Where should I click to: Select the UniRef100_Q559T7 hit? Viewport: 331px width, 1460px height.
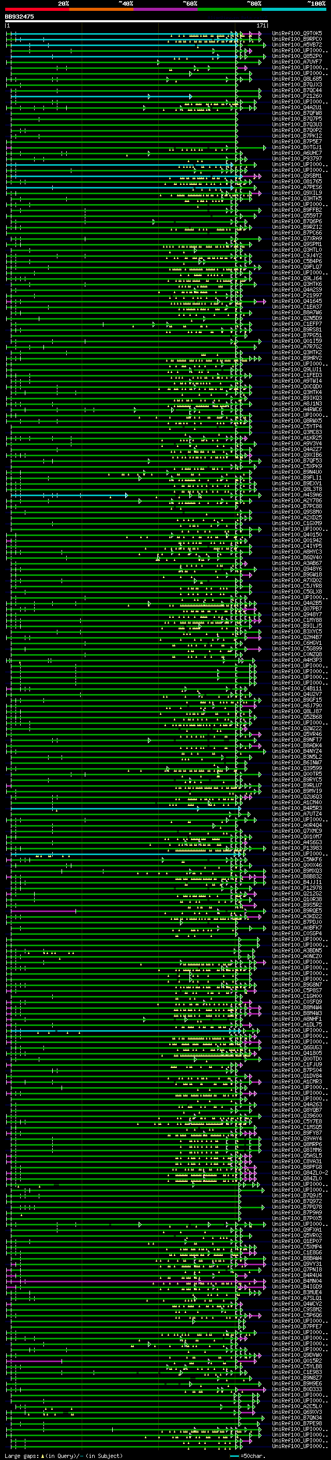tap(297, 215)
